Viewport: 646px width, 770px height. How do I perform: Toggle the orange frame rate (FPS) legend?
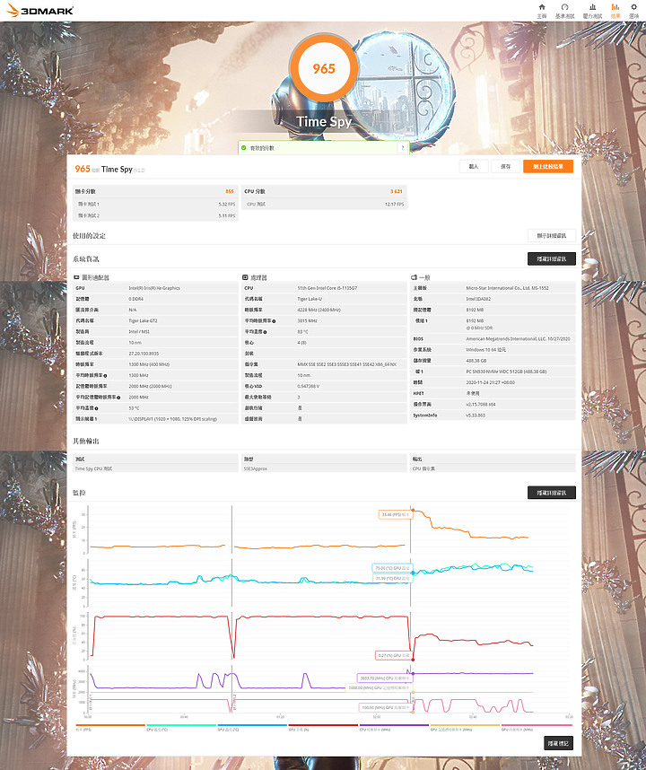[110, 727]
